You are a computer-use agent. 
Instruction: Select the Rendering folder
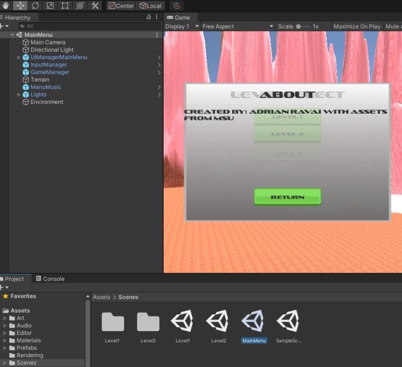tap(26, 355)
